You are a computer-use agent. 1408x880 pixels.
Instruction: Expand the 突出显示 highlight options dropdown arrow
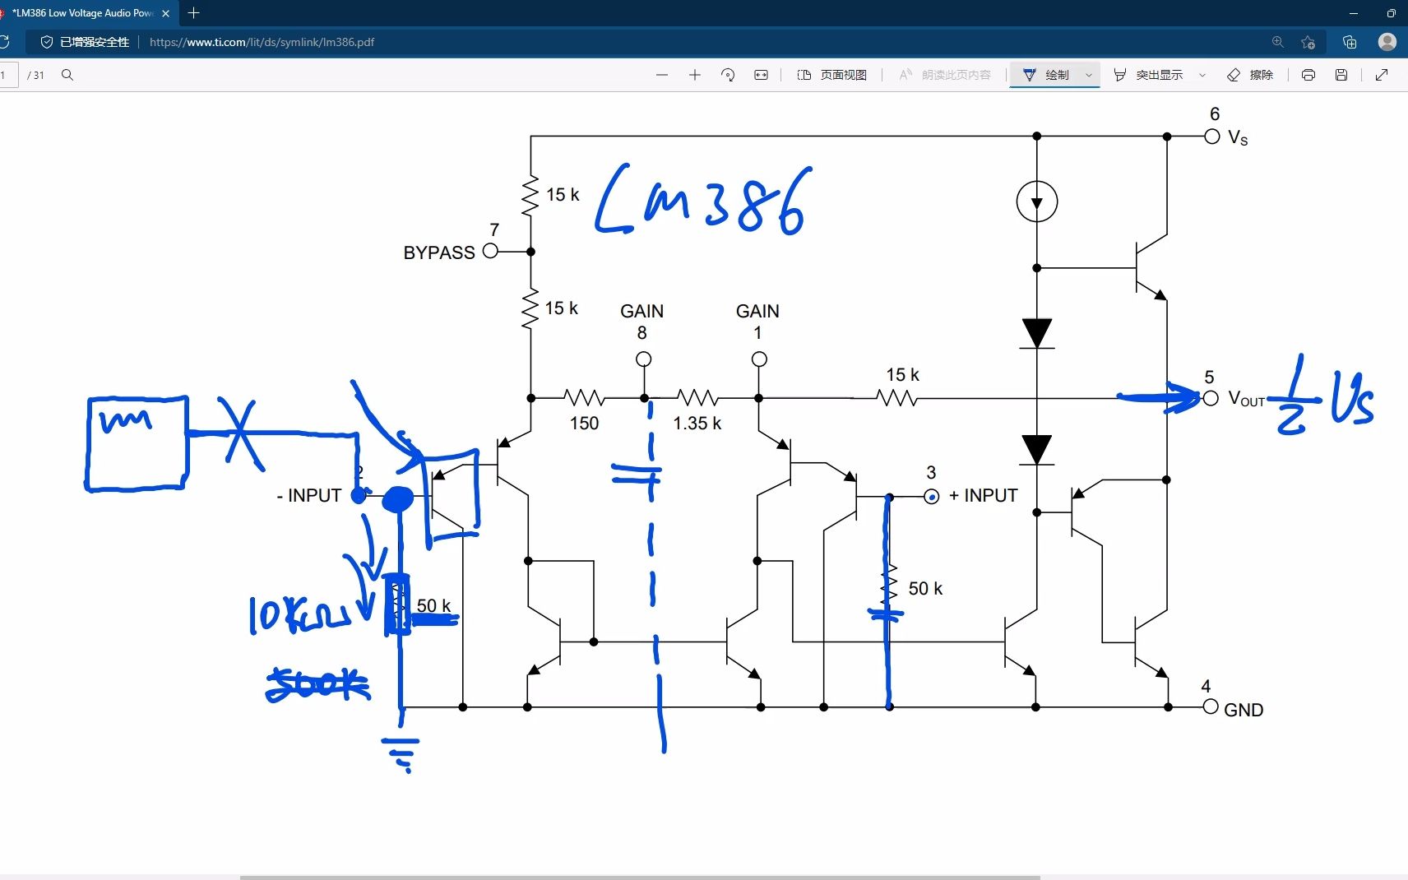tap(1202, 75)
